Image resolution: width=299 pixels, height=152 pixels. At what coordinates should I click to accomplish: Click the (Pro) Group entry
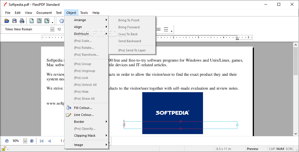click(x=86, y=64)
